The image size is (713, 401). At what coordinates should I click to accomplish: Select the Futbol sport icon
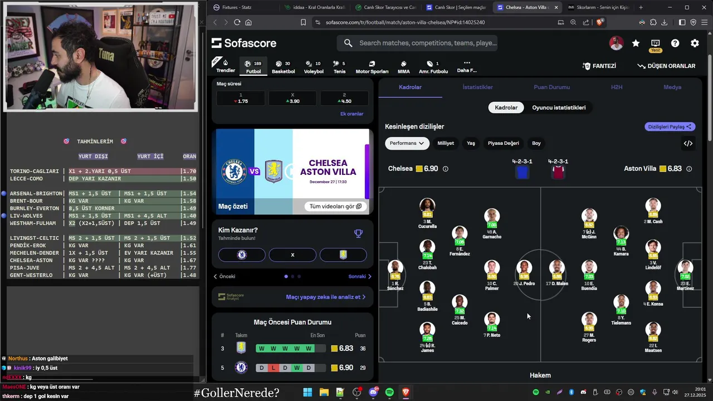[x=253, y=67]
